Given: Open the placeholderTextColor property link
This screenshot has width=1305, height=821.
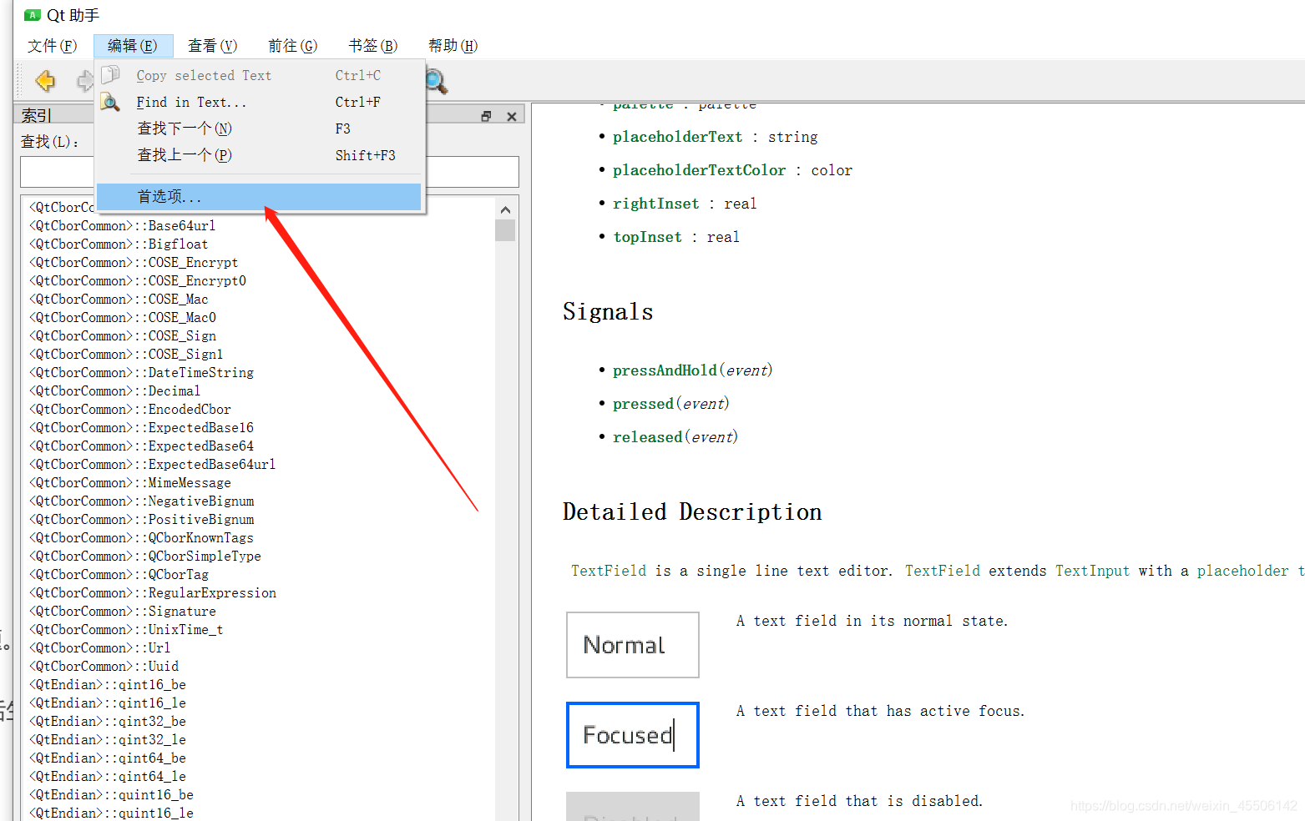Looking at the screenshot, I should pyautogui.click(x=699, y=170).
